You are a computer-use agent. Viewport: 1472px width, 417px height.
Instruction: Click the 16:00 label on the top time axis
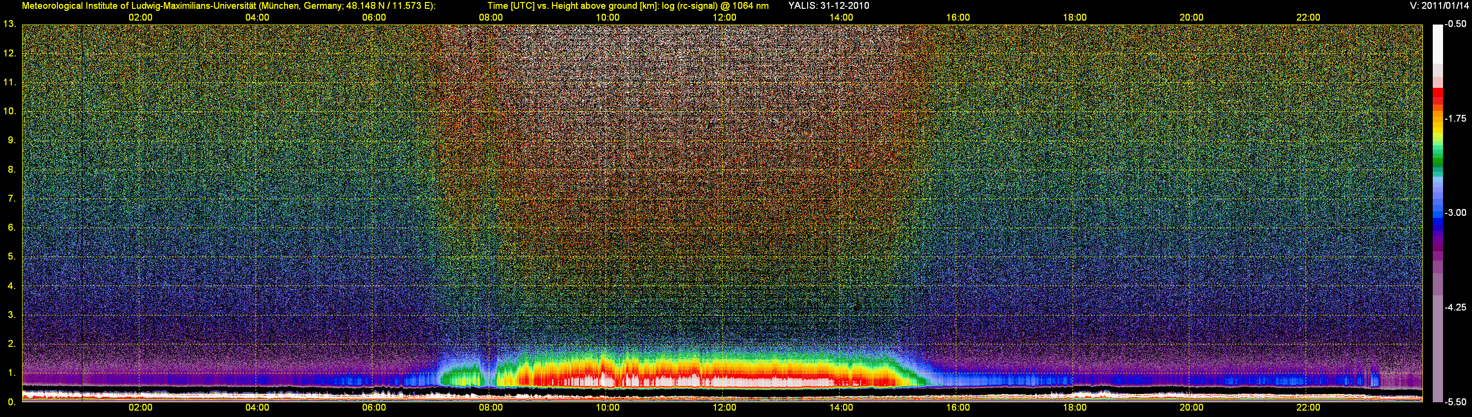coord(958,17)
